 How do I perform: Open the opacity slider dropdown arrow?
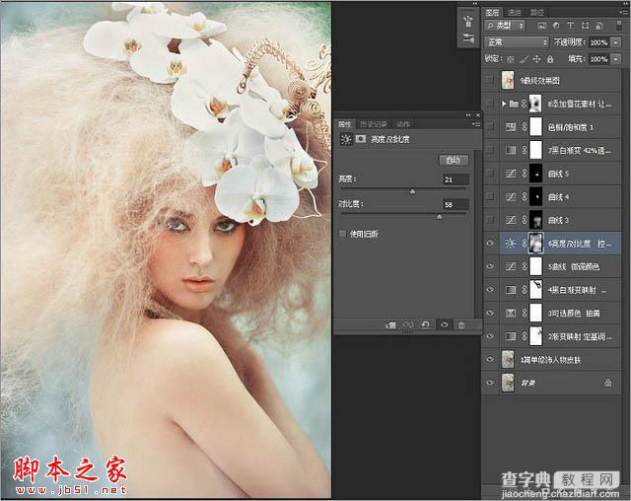(616, 42)
